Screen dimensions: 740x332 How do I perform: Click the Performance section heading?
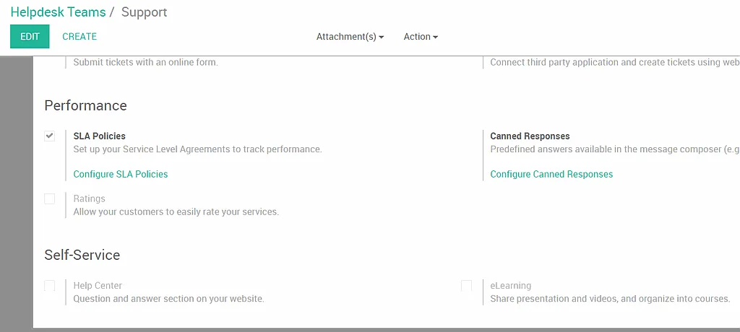pyautogui.click(x=85, y=105)
